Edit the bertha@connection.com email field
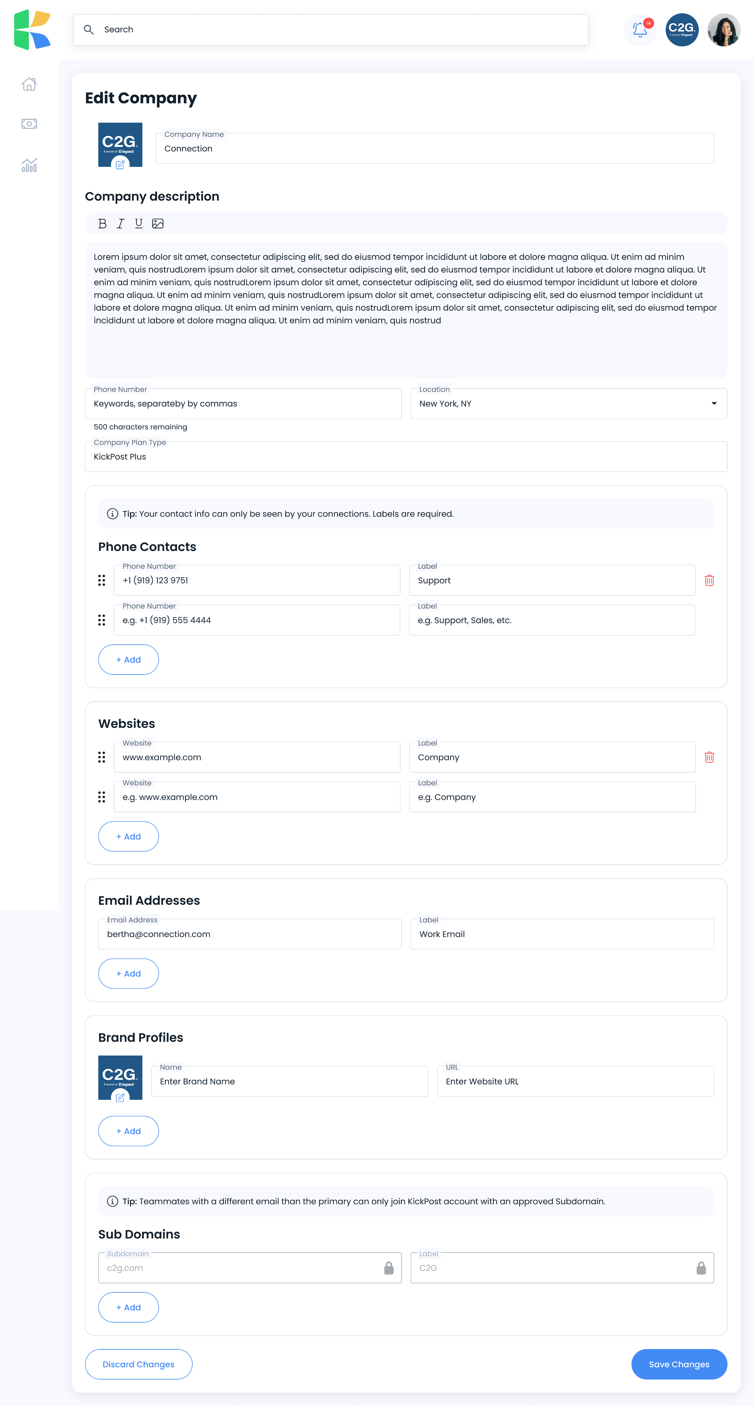754x1406 pixels. (250, 934)
